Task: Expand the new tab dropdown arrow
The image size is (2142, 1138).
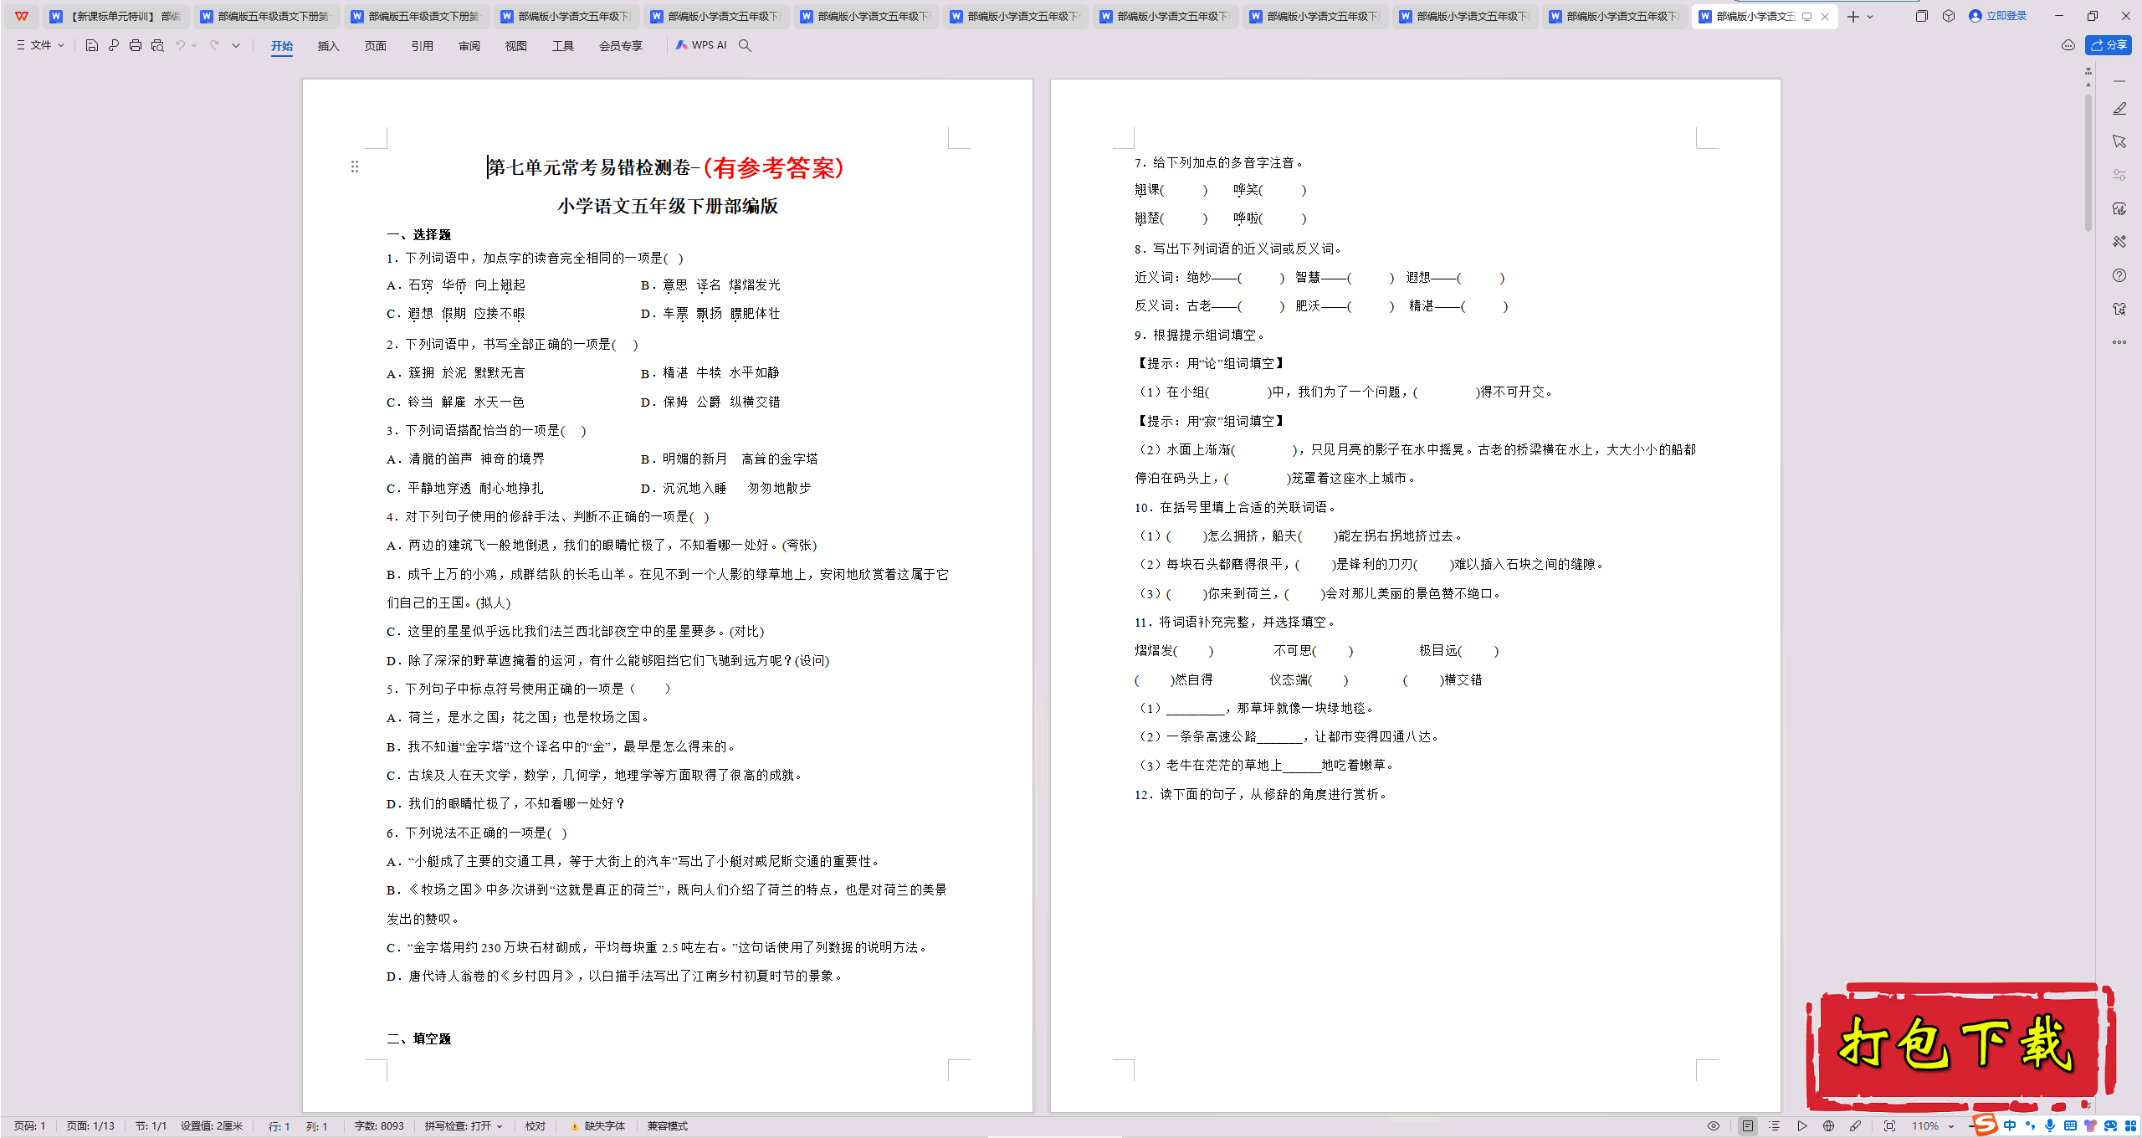Action: coord(1871,16)
